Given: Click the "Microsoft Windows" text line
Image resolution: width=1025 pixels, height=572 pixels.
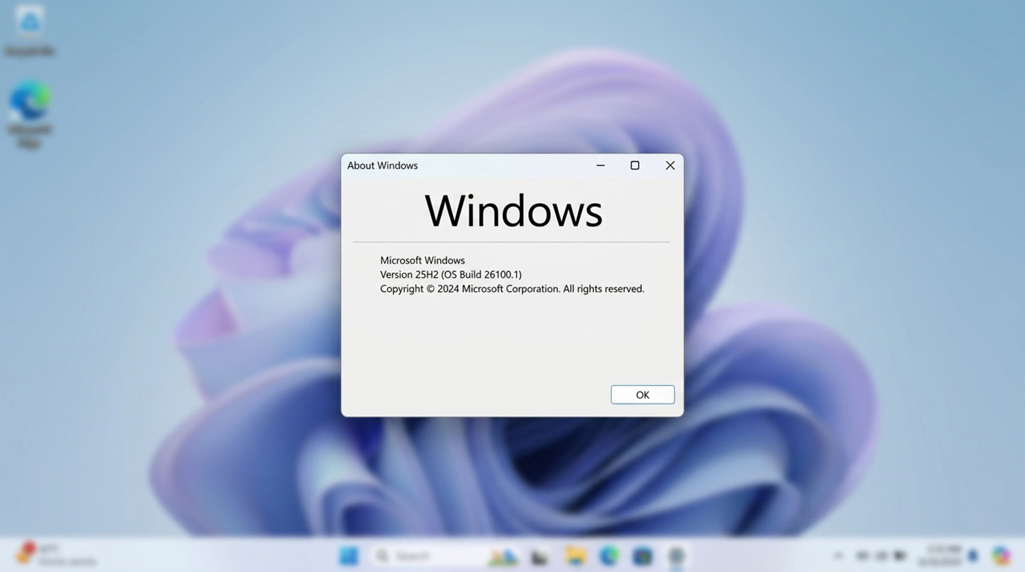Looking at the screenshot, I should tap(422, 260).
